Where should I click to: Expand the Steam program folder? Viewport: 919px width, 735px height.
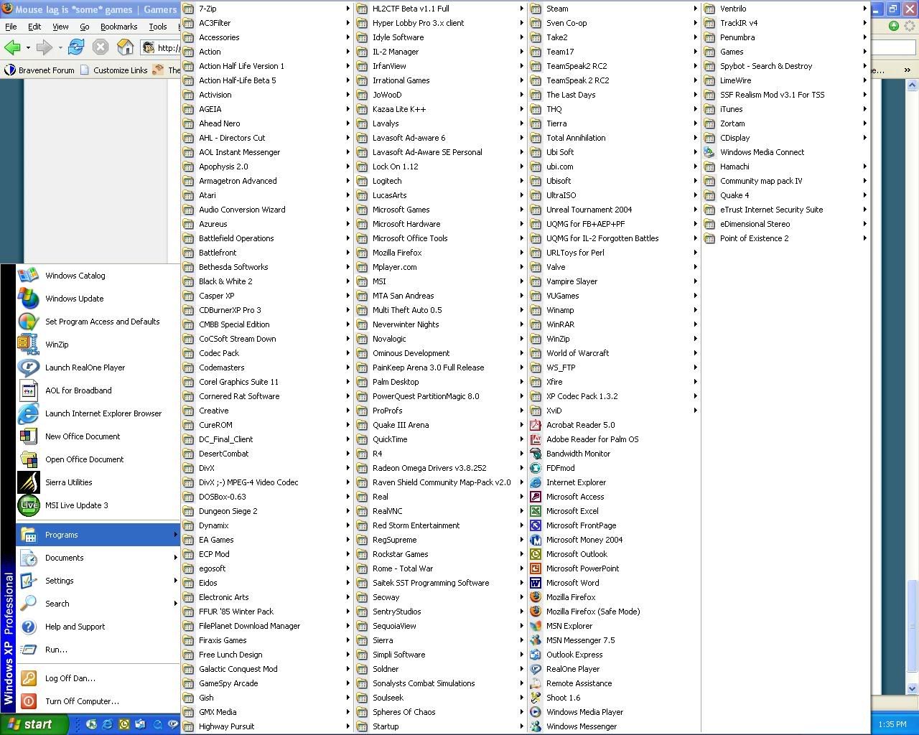point(614,9)
